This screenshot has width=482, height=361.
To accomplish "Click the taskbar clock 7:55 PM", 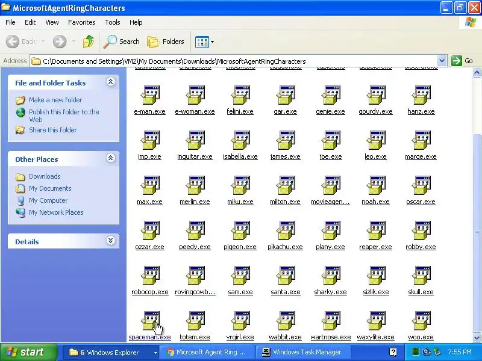I will tap(460, 352).
